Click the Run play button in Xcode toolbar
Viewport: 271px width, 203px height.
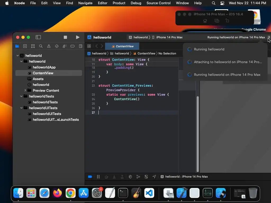point(78,37)
